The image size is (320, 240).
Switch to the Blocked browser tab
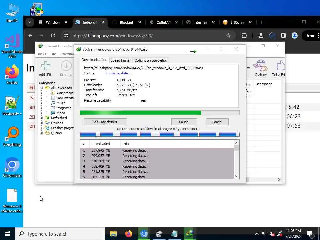126,22
